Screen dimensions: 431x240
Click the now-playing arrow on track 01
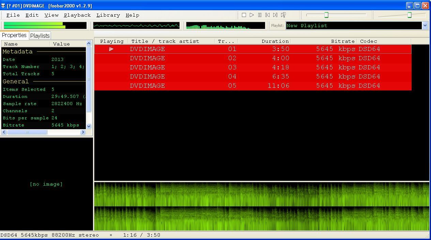[x=111, y=49]
